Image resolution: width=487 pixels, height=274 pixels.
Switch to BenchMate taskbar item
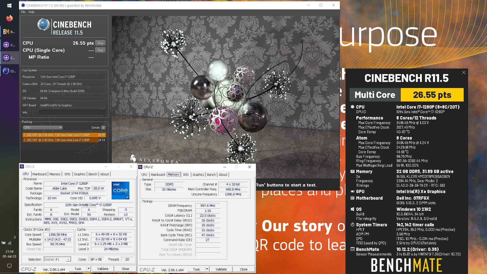point(9,32)
